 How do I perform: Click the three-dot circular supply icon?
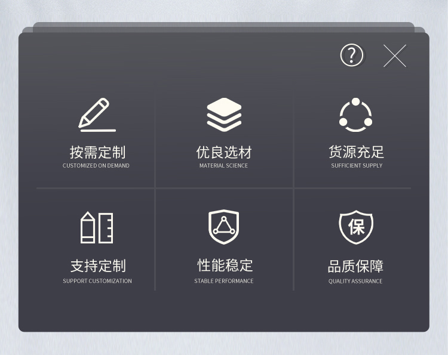click(x=356, y=115)
